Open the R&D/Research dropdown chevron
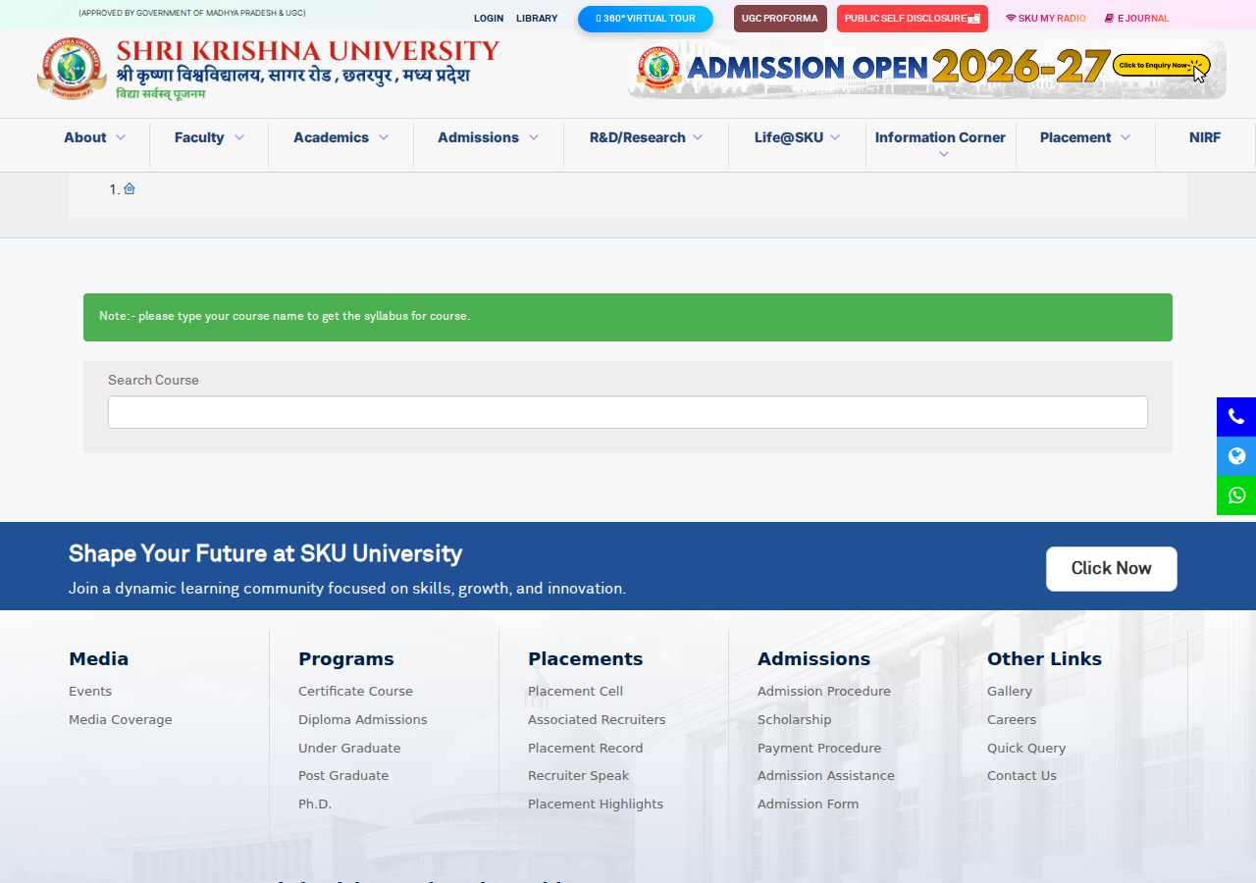Image resolution: width=1256 pixels, height=883 pixels. (698, 137)
